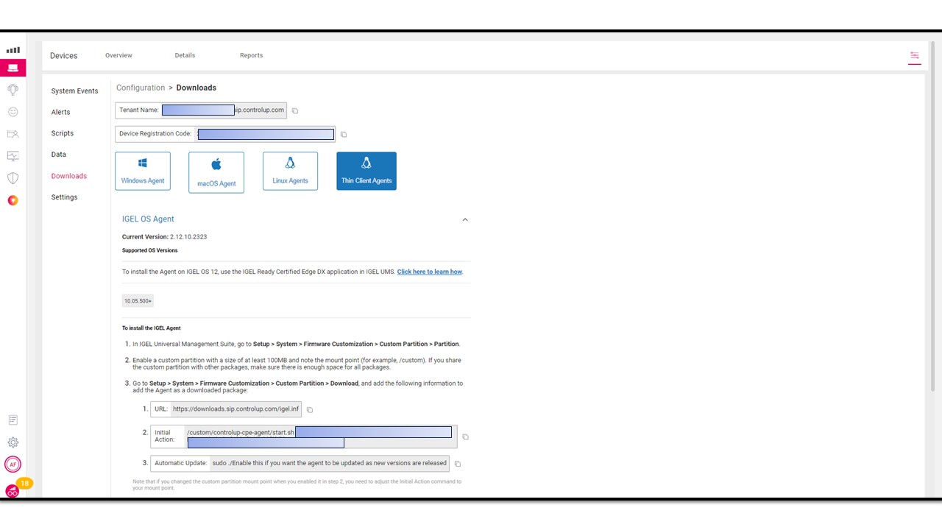The width and height of the screenshot is (942, 530).
Task: Copy the Device Registration Code
Action: (344, 135)
